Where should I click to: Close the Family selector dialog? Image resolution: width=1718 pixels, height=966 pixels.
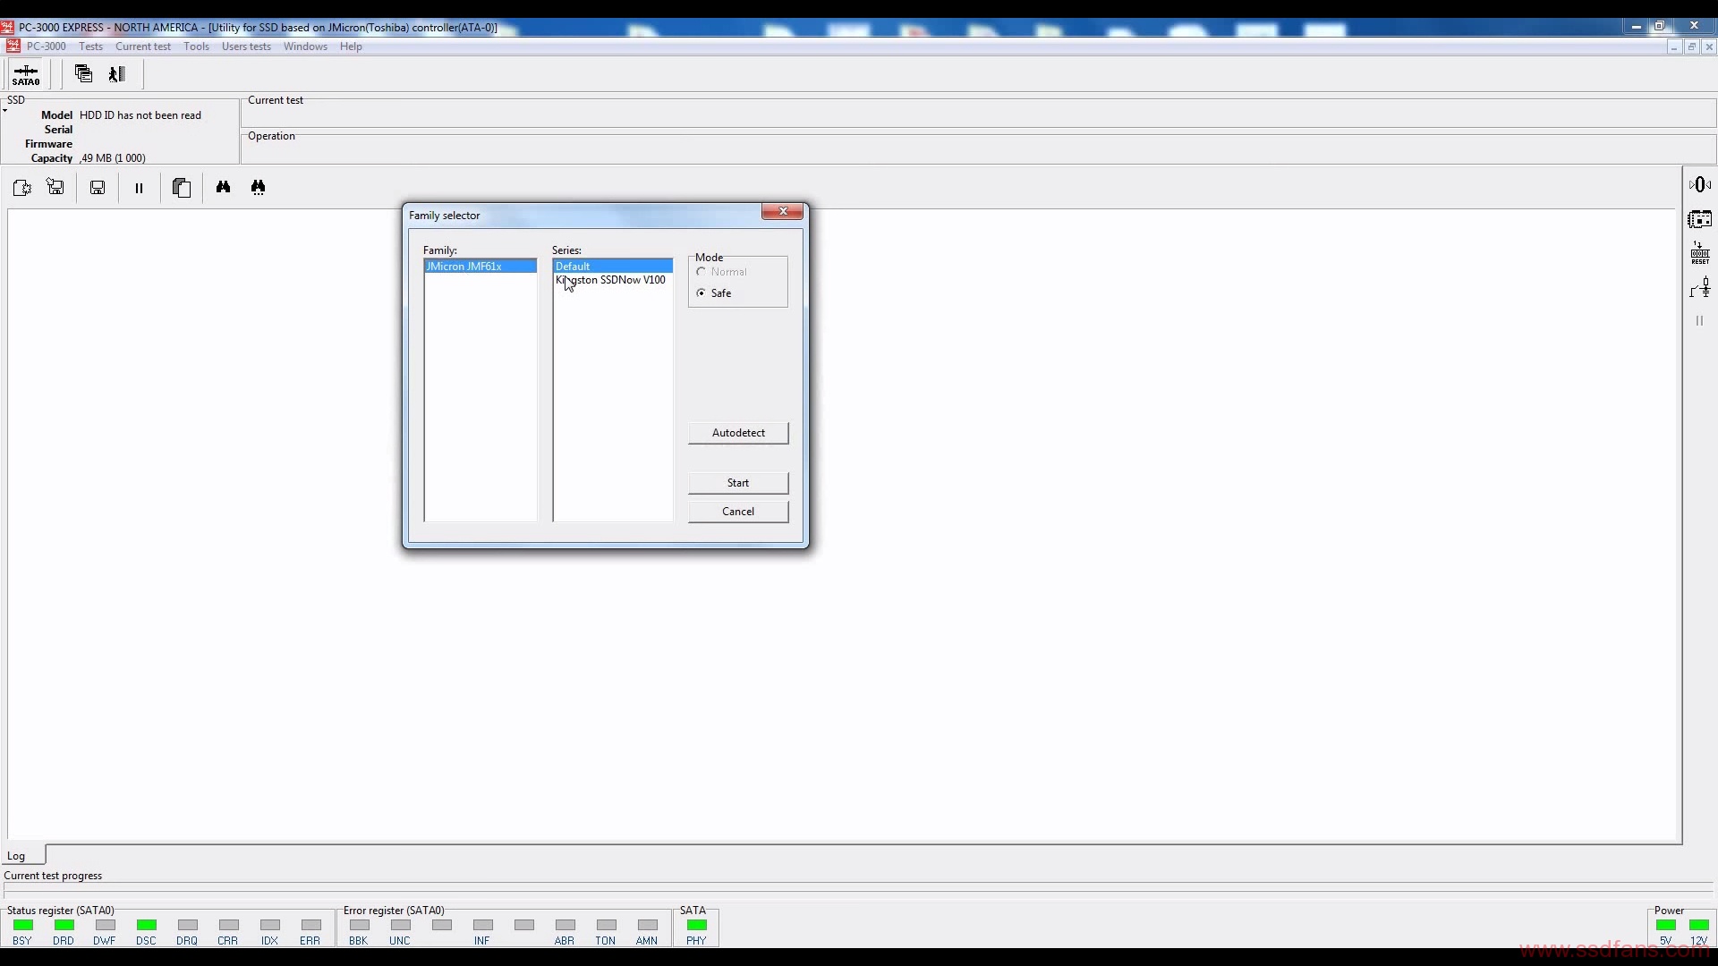[x=783, y=211]
